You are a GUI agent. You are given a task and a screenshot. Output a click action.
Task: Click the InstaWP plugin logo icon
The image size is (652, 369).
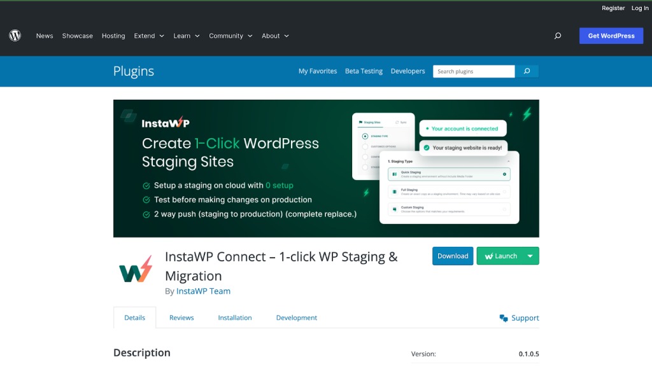(136, 269)
